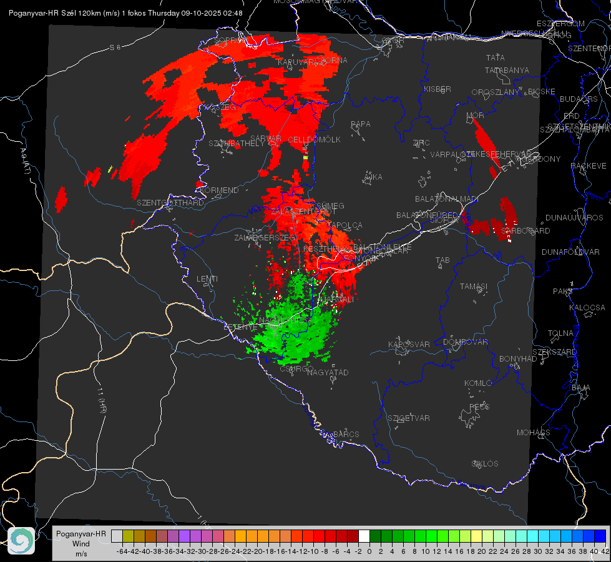Click the SZIGETVÁR city label
This screenshot has width=611, height=562.
409,418
